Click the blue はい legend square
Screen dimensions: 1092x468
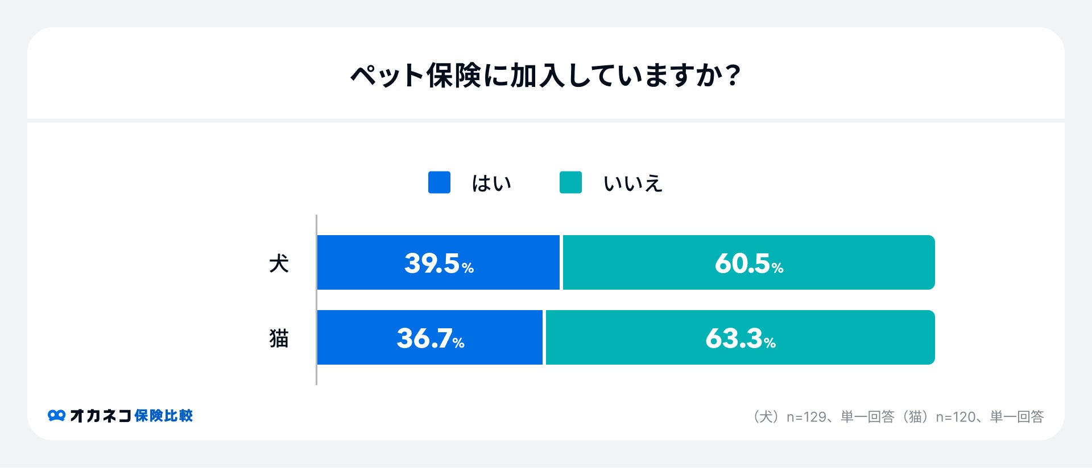(x=439, y=182)
